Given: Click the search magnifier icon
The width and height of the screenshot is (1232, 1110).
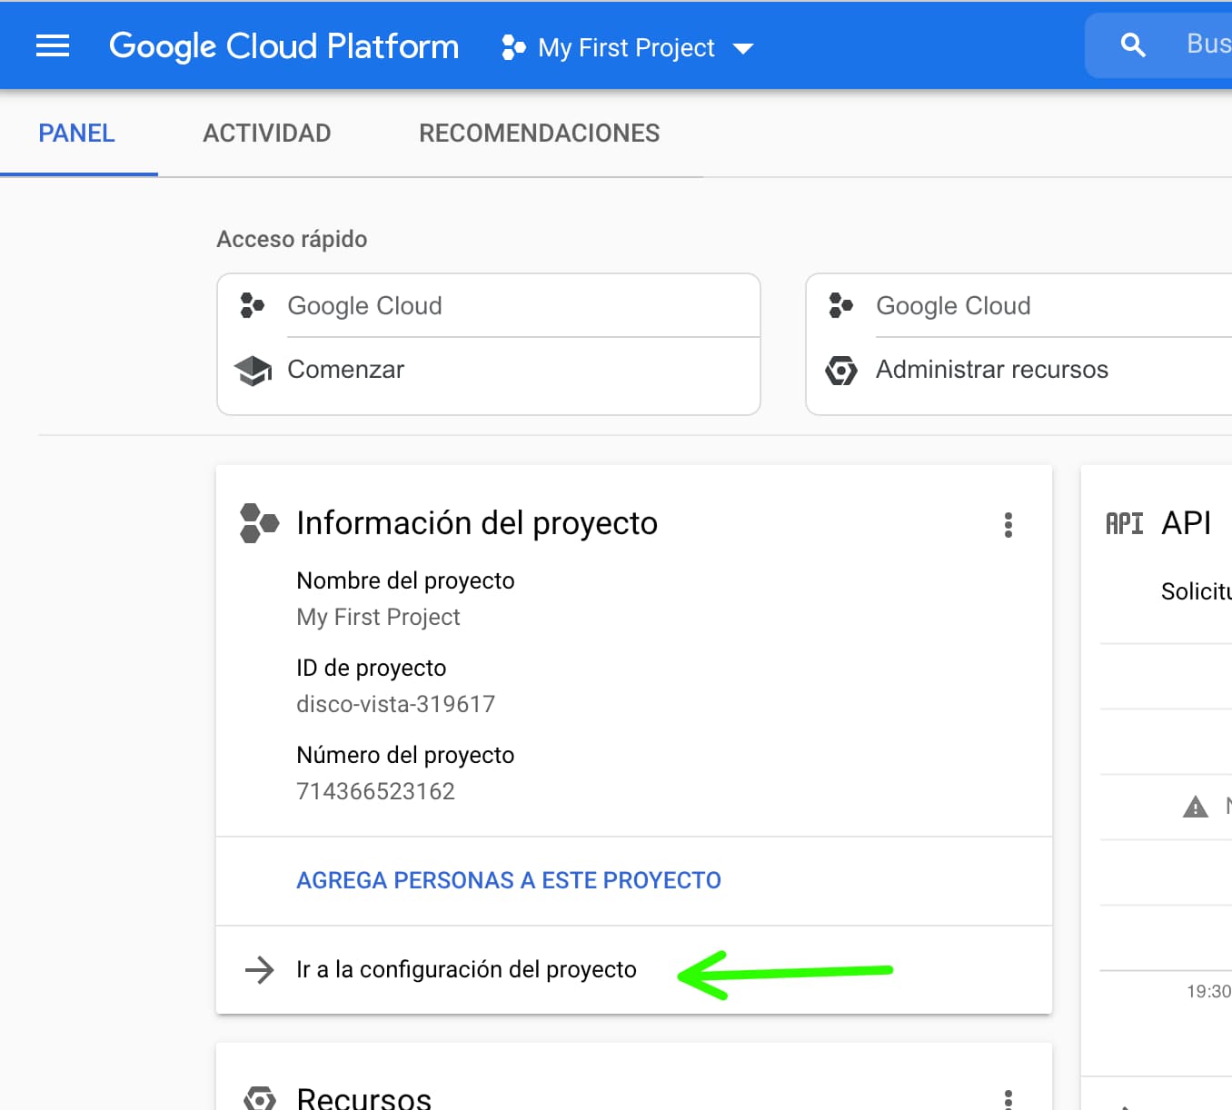Looking at the screenshot, I should tap(1132, 45).
